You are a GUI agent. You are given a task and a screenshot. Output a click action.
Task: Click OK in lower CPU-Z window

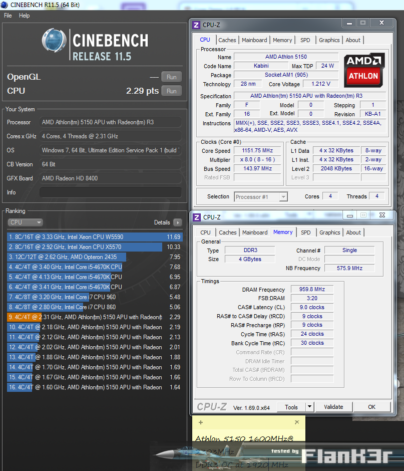coord(372,407)
